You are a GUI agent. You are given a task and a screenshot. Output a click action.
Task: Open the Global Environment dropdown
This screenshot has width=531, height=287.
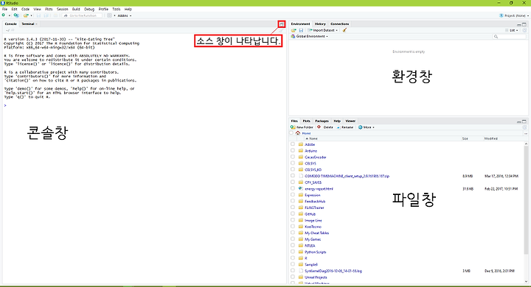[x=310, y=36]
